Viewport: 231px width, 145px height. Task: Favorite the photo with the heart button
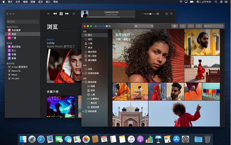click(190, 26)
